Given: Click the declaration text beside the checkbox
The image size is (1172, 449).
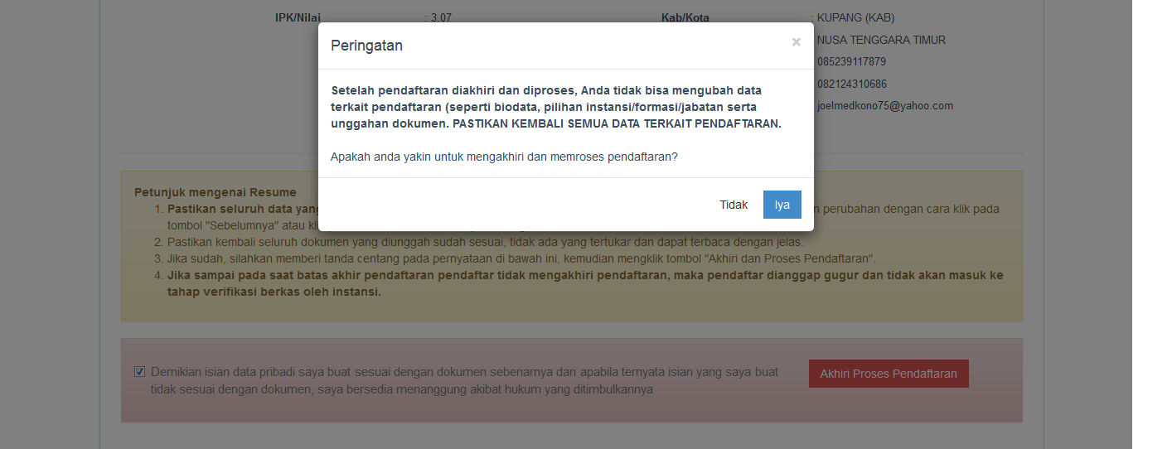Looking at the screenshot, I should pyautogui.click(x=464, y=380).
